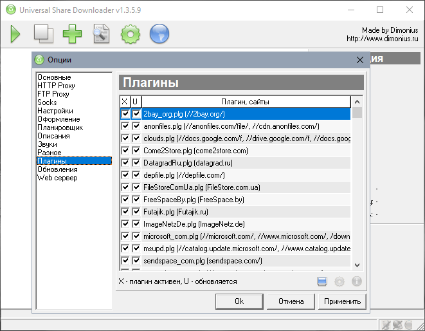Viewport: 425px width, 331px height.
Task: Click the blue globe icon in toolbar
Action: point(159,33)
